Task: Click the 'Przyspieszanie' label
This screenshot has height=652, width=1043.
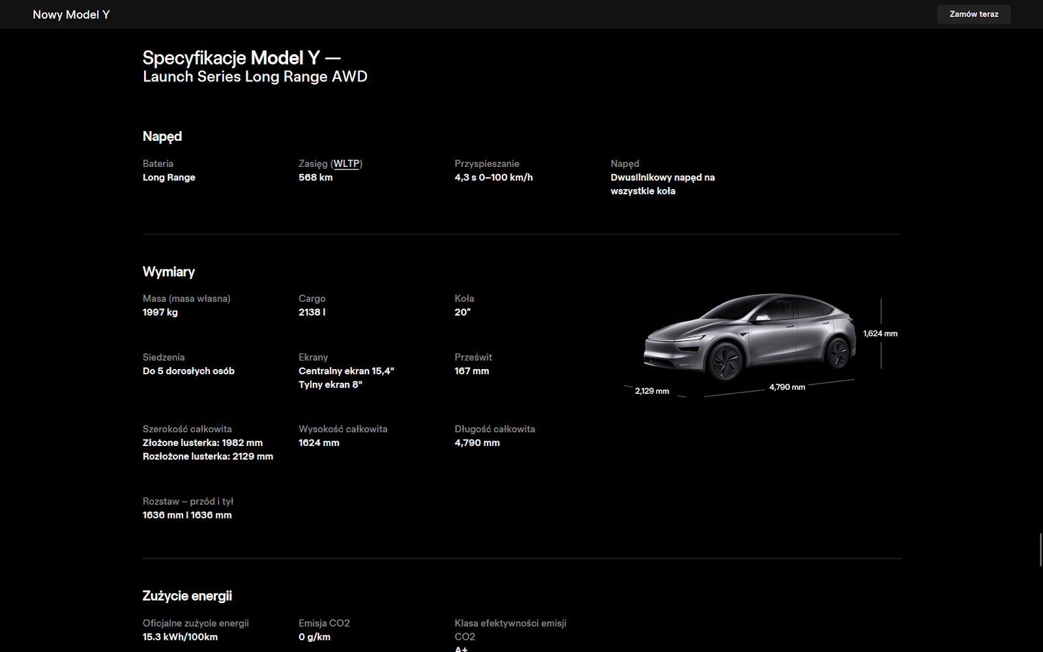Action: [487, 164]
